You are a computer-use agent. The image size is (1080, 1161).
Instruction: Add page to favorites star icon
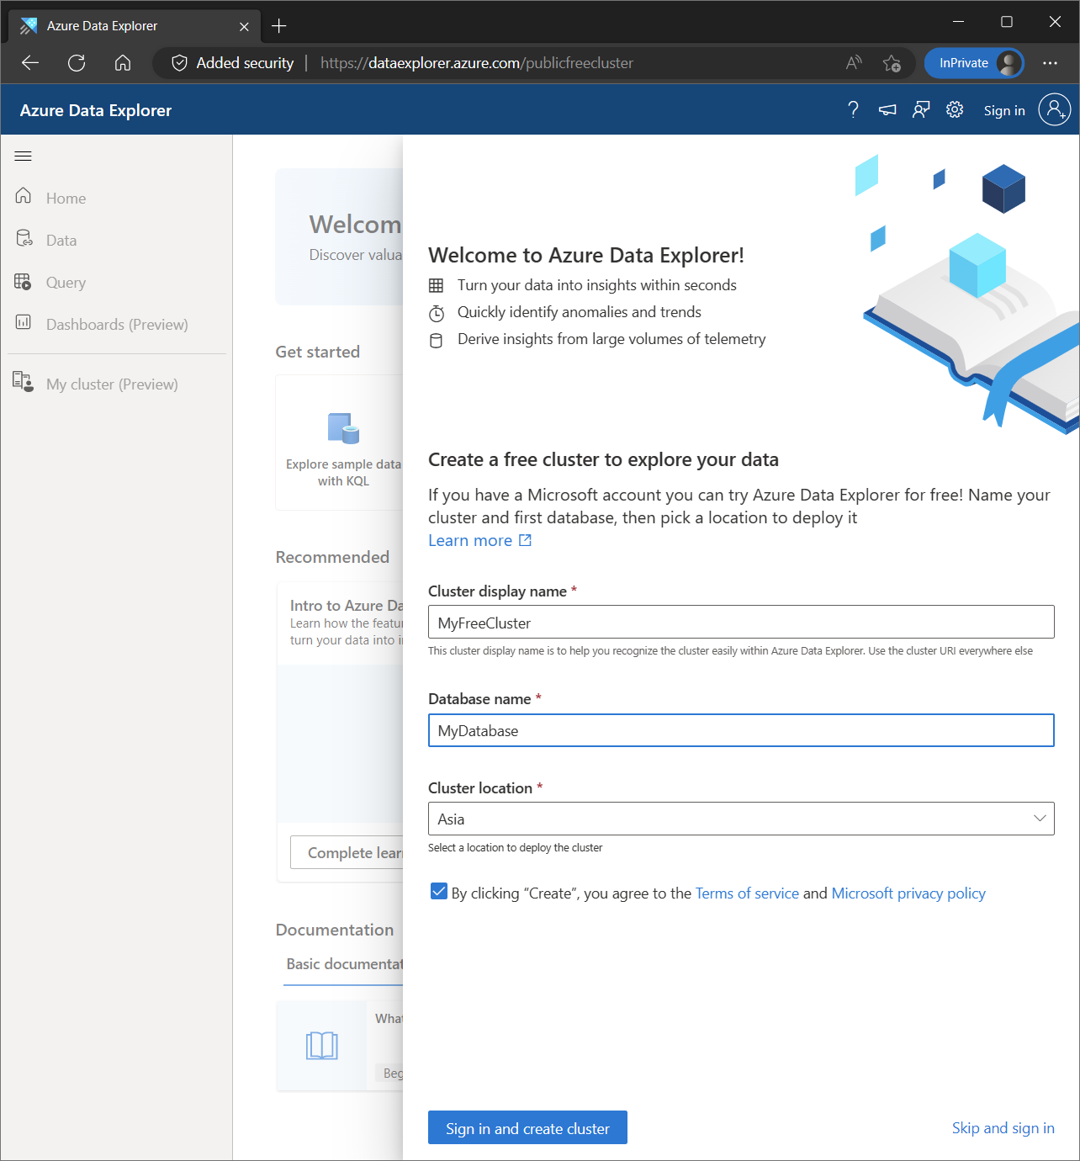[892, 63]
